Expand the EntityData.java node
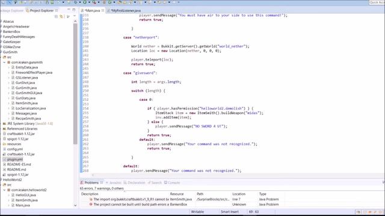 [x=9, y=67]
